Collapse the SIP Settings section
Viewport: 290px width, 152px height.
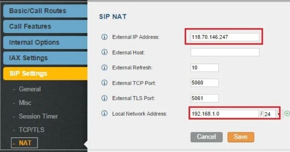pos(45,73)
